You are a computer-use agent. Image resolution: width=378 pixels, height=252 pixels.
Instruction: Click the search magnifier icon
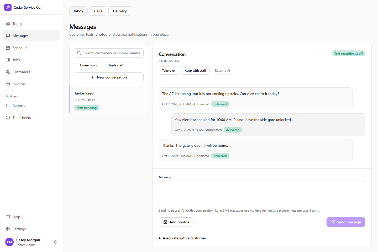pyautogui.click(x=79, y=53)
